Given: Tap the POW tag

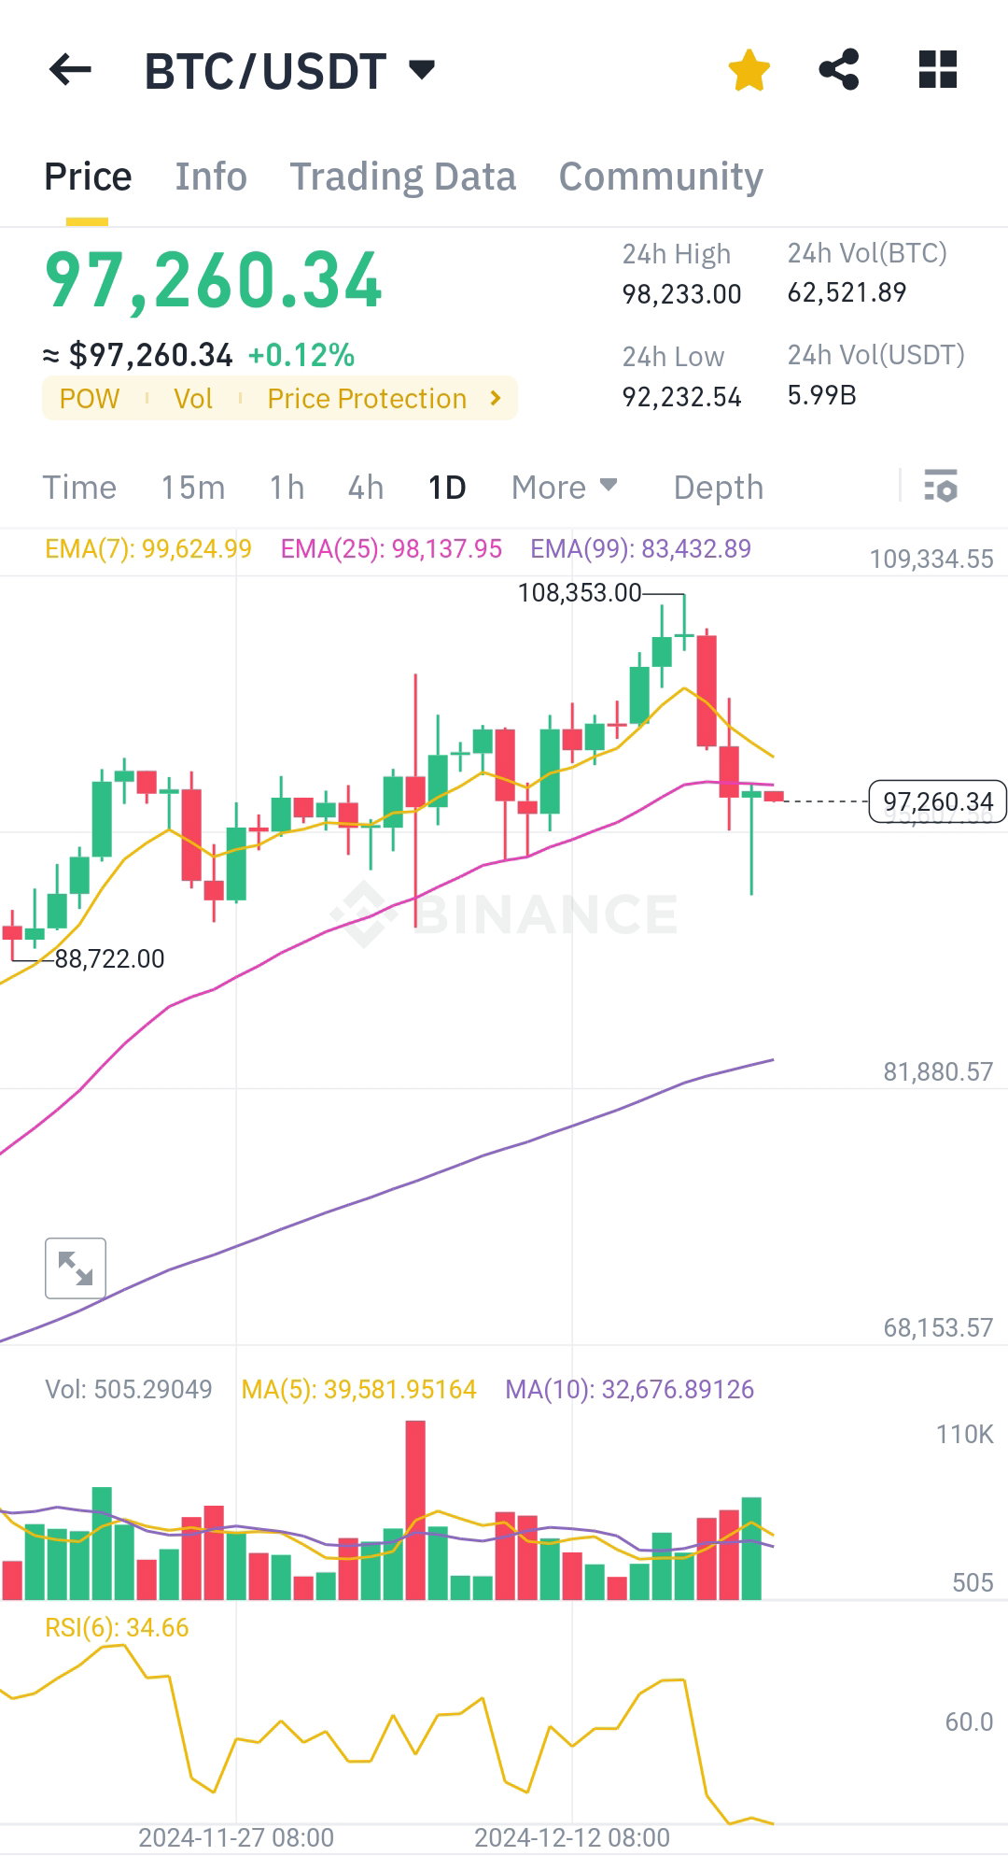Looking at the screenshot, I should (90, 399).
